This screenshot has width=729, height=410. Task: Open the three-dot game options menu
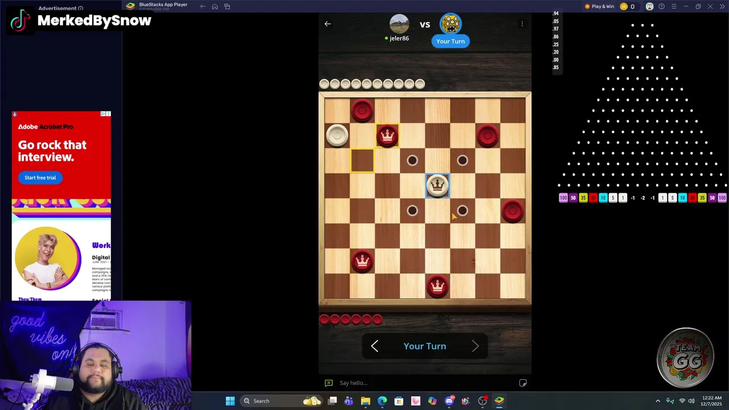click(x=522, y=24)
